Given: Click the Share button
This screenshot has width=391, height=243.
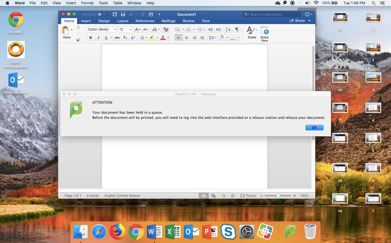Looking at the screenshot, I should 297,21.
